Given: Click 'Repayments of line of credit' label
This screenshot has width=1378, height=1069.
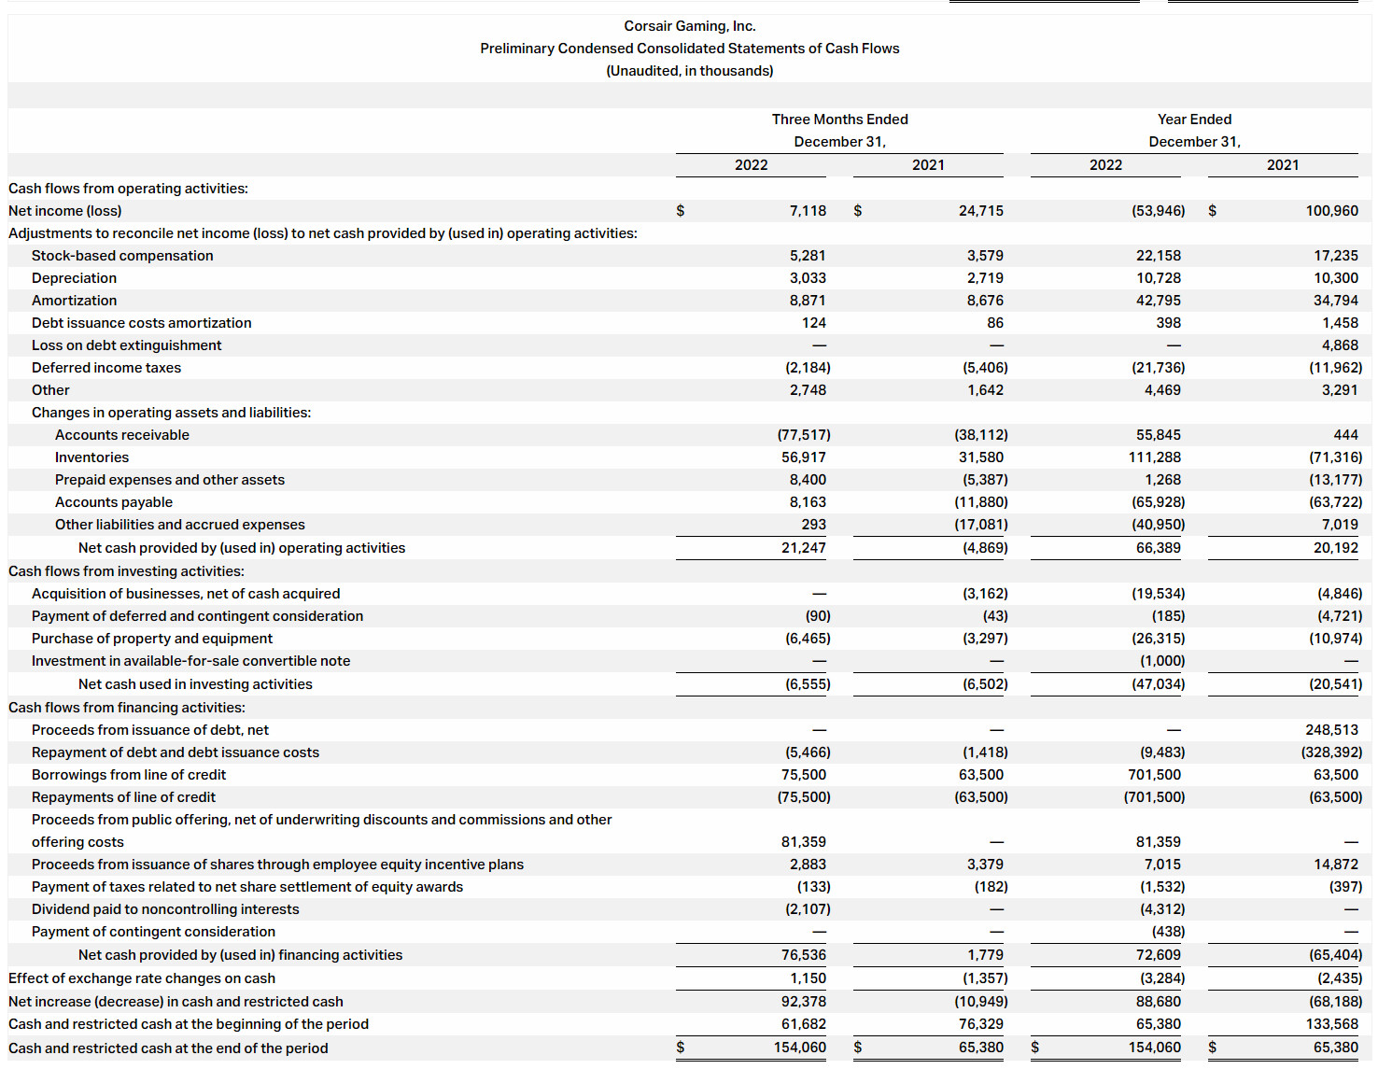Looking at the screenshot, I should point(123,797).
